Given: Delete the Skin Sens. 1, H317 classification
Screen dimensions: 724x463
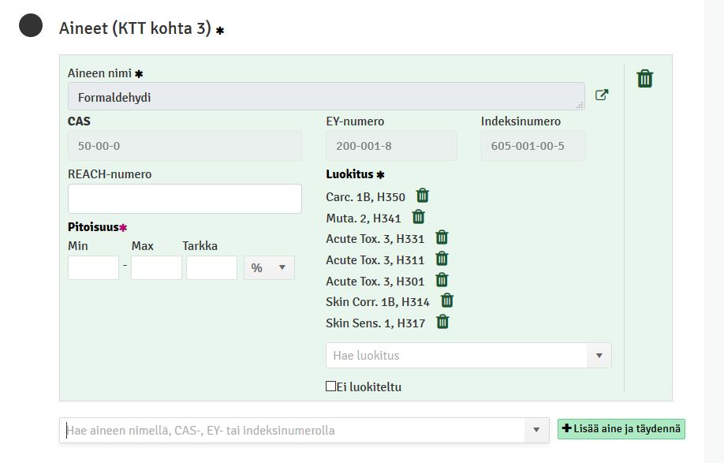Looking at the screenshot, I should 442,322.
